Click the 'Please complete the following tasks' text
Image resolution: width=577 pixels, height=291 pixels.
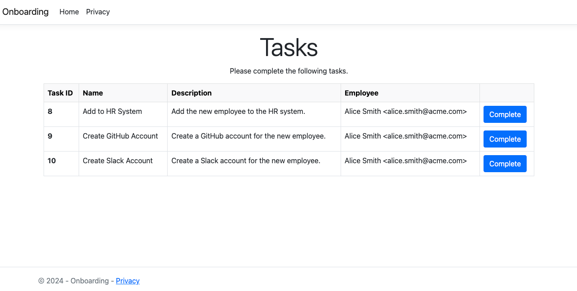point(288,71)
